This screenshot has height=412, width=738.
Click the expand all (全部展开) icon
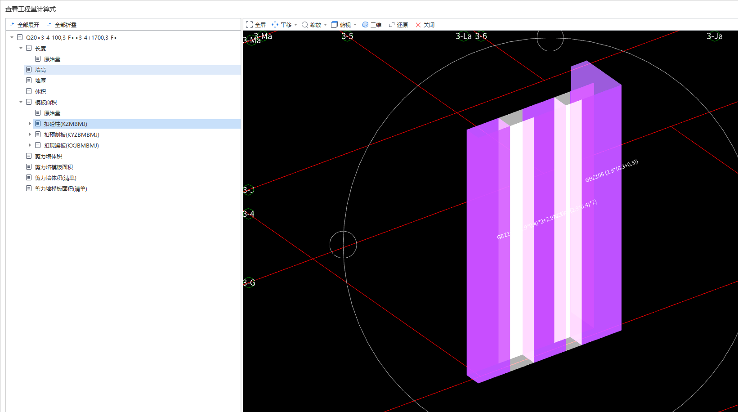pos(12,25)
